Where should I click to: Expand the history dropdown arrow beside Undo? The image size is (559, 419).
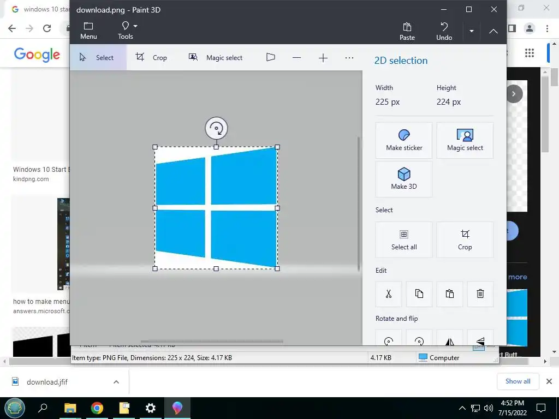pos(471,31)
